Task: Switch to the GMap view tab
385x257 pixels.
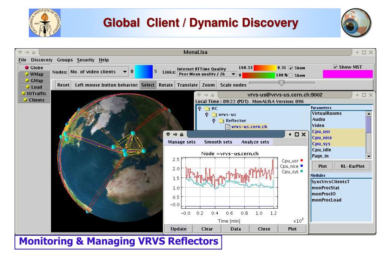Action: coord(34,81)
